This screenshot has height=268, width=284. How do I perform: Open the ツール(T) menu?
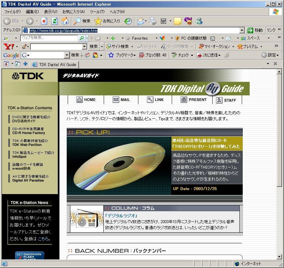(97, 12)
